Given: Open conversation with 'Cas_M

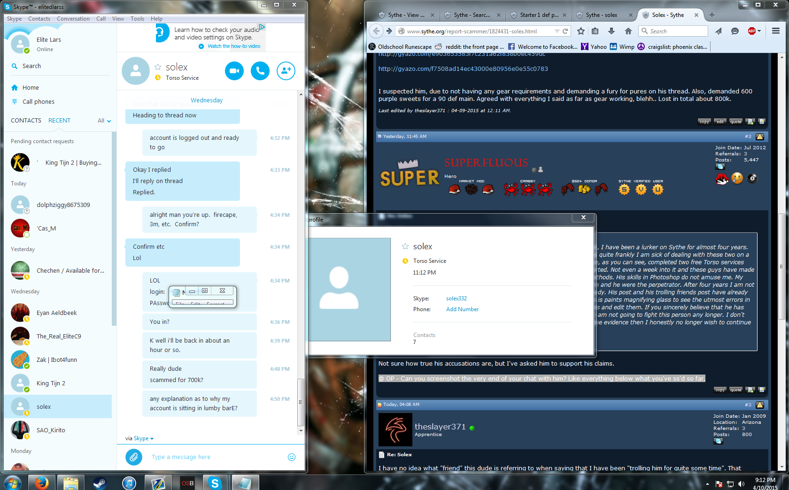Looking at the screenshot, I should pos(58,229).
